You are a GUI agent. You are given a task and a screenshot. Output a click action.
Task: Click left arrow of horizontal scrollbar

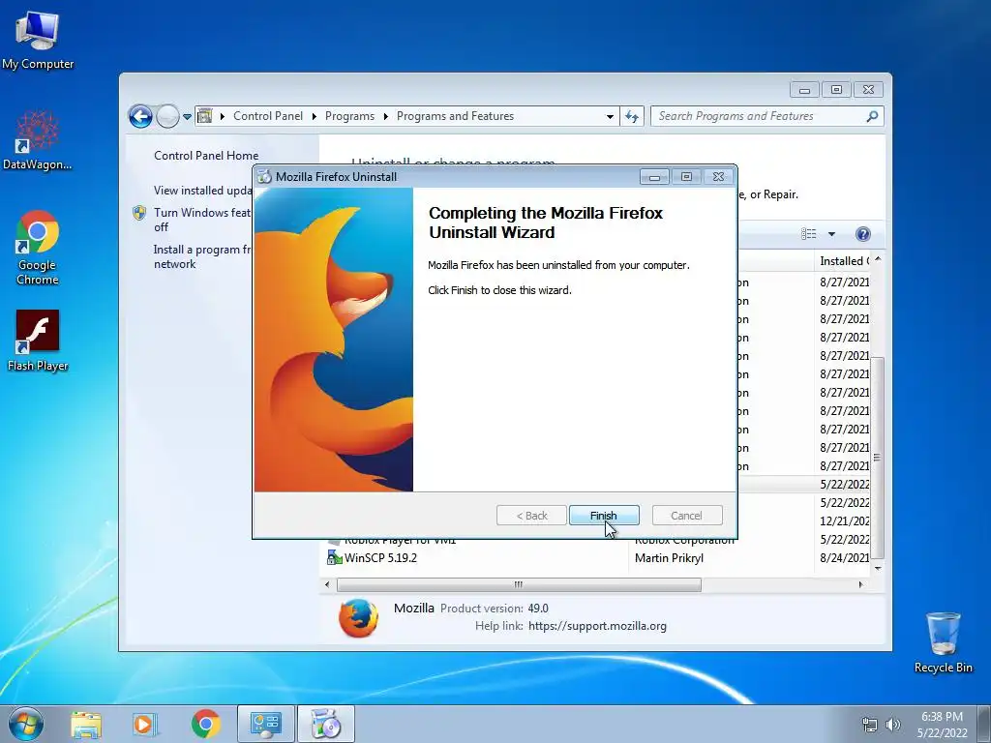pyautogui.click(x=327, y=584)
